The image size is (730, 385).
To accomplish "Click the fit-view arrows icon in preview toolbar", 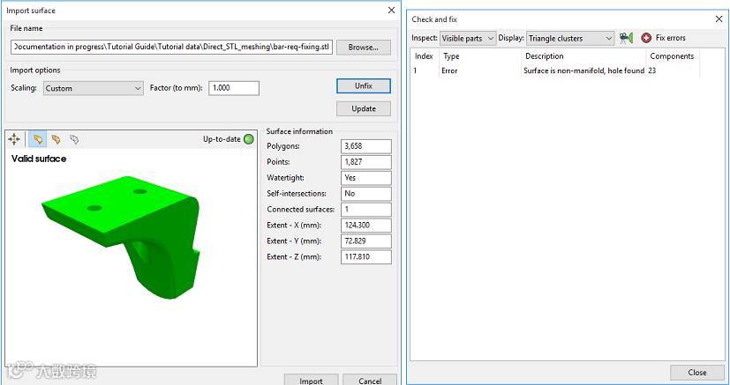I will 14,139.
